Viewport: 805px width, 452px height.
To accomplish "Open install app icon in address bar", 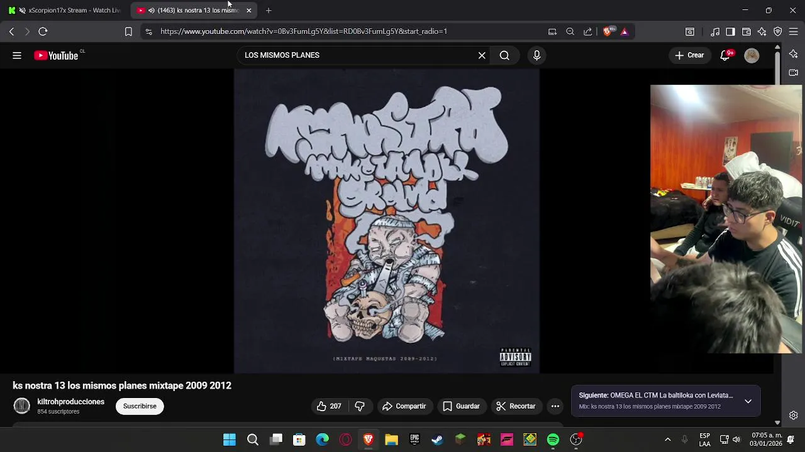I will (x=552, y=31).
